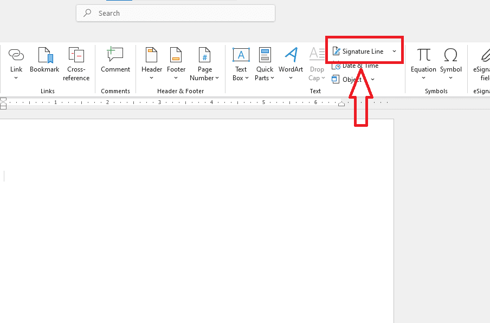Screen dimensions: 490x323
Task: Click the horizontal ruler at mark 3
Action: tap(159, 102)
